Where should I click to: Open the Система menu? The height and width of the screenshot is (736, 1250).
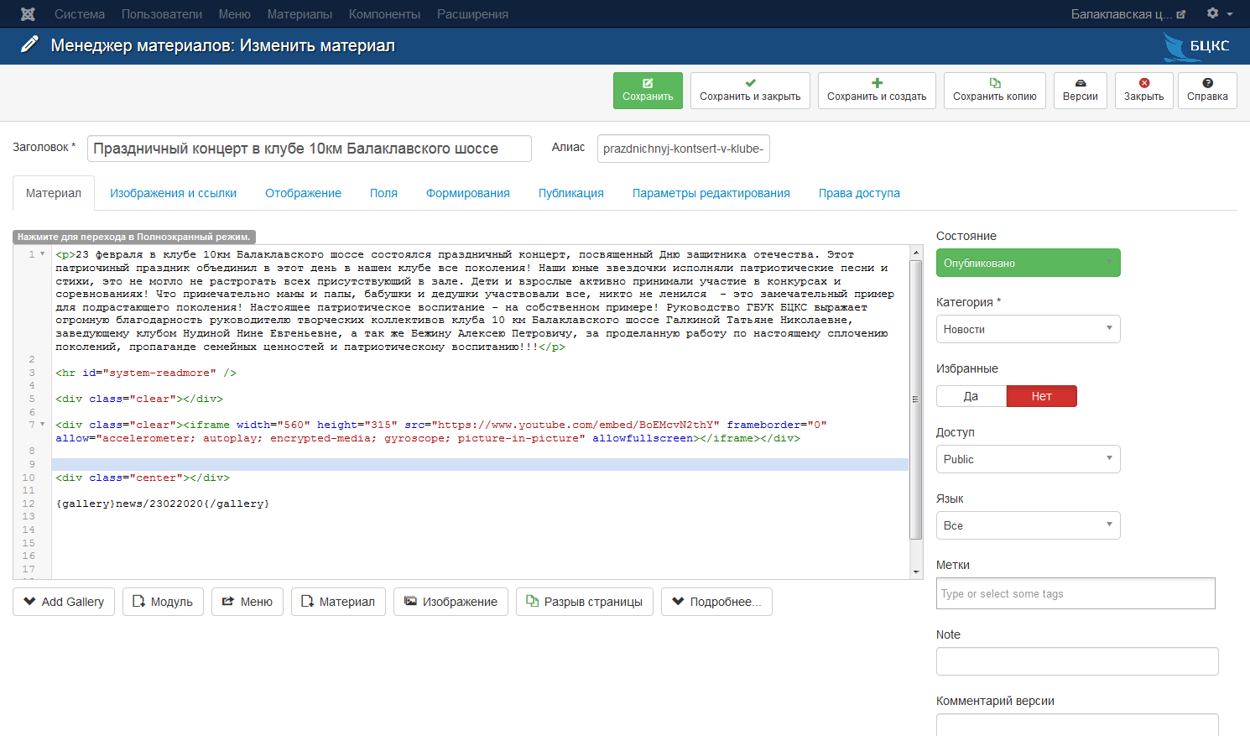pos(80,14)
